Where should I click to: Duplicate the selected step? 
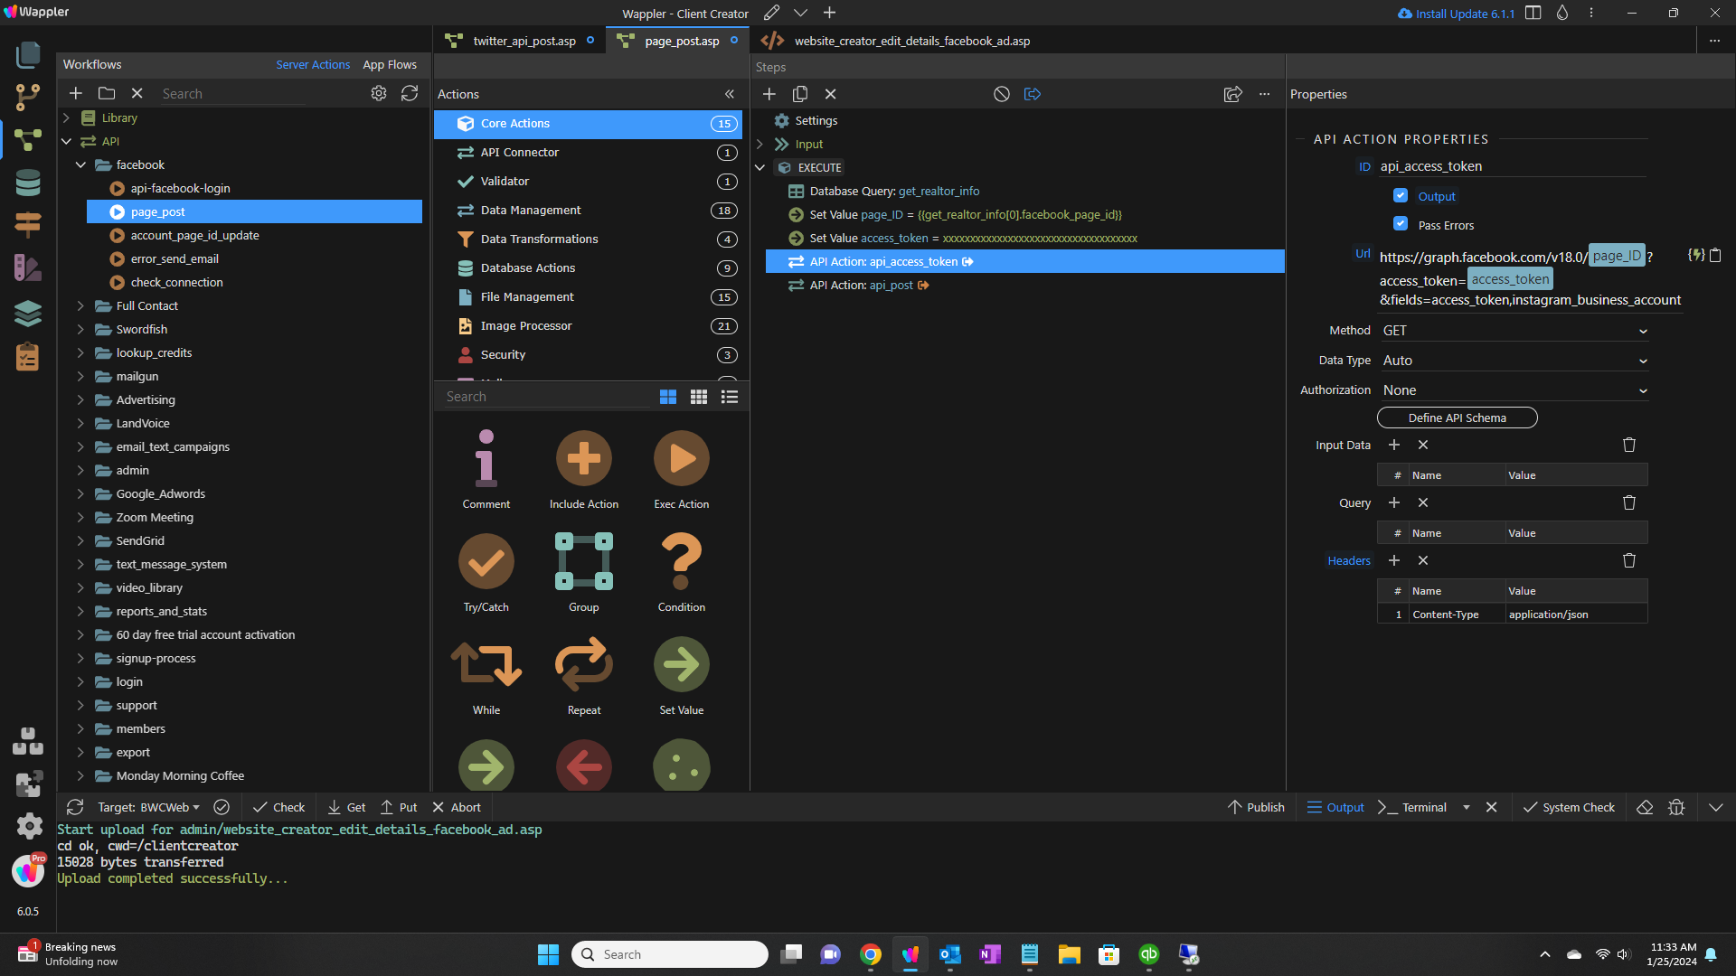(x=800, y=94)
